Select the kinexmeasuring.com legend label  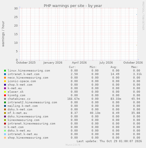[24, 120]
